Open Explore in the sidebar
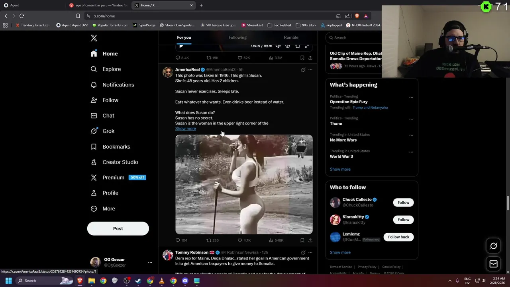 [x=106, y=69]
